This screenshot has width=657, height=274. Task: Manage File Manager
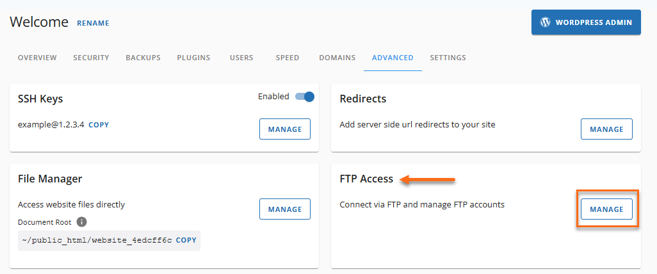(x=285, y=209)
